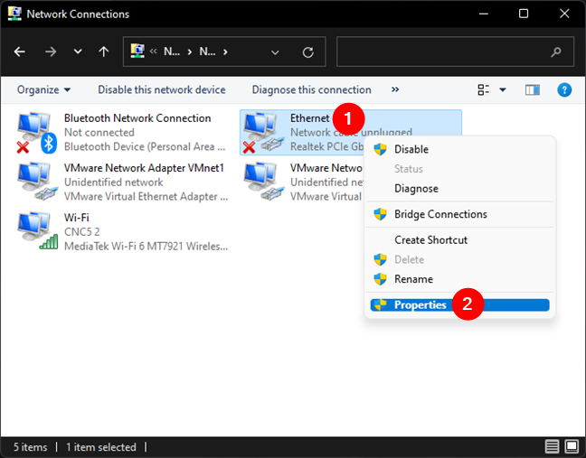Image resolution: width=586 pixels, height=458 pixels.
Task: Choose Properties from the context menu
Action: 421,305
